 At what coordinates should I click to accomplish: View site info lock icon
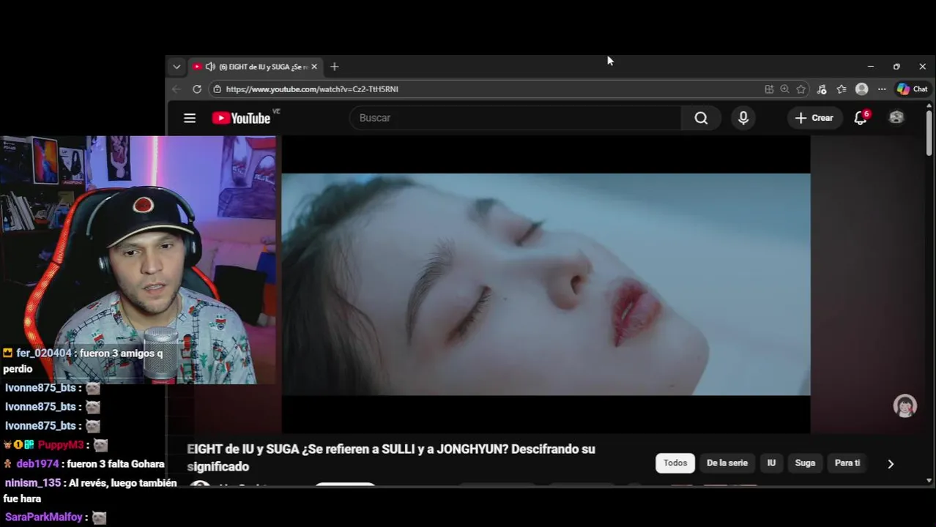click(x=217, y=89)
